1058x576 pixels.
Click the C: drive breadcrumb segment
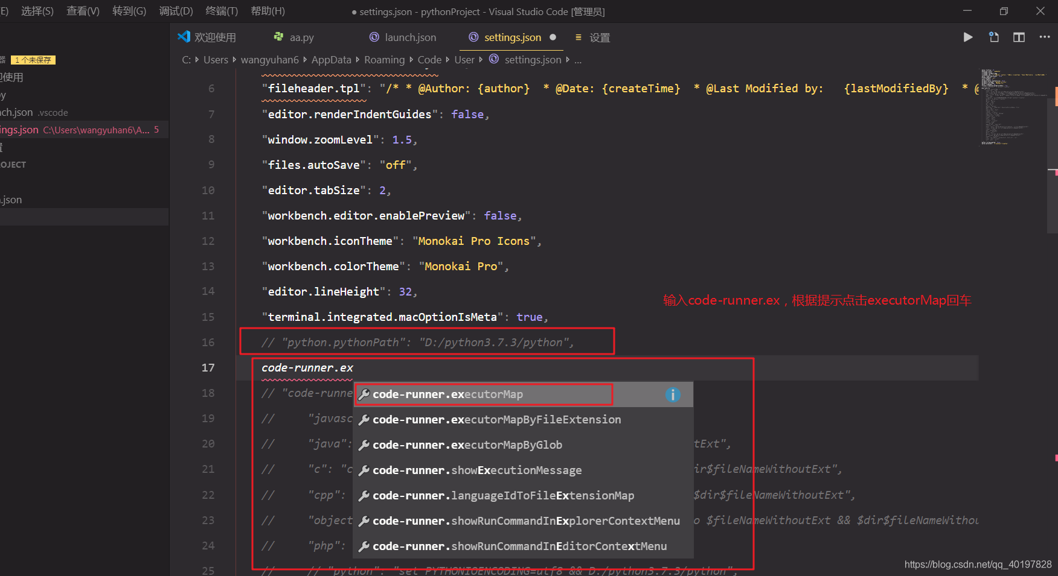187,60
